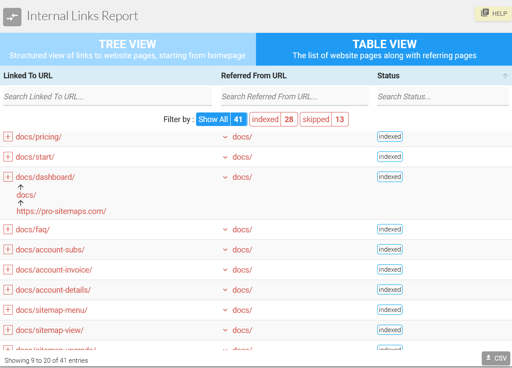Expand the plus icon beside docs/sitemap-view/

pyautogui.click(x=8, y=329)
